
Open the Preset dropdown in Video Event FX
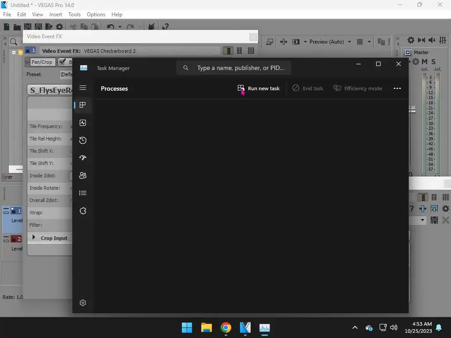pos(66,74)
